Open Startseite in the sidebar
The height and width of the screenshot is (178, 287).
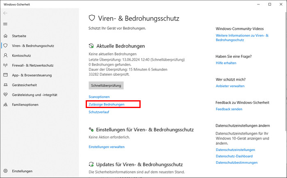pyautogui.click(x=19, y=36)
